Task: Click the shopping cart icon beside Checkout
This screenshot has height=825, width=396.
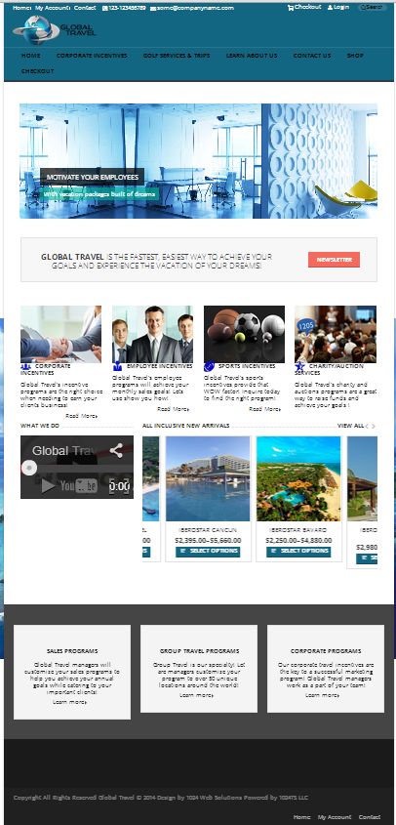Action: pyautogui.click(x=291, y=8)
